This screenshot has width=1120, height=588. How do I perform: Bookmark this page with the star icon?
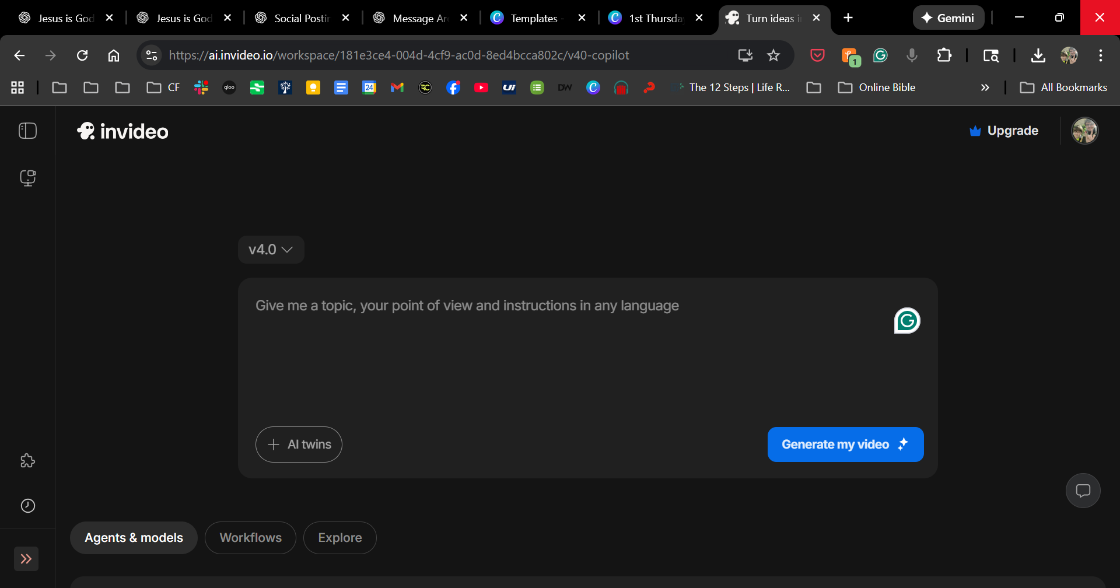[773, 55]
